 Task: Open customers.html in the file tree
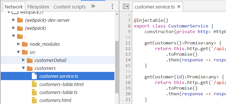[x=55, y=100]
